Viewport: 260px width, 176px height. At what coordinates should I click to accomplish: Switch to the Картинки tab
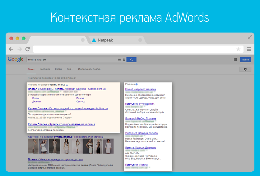click(45, 69)
